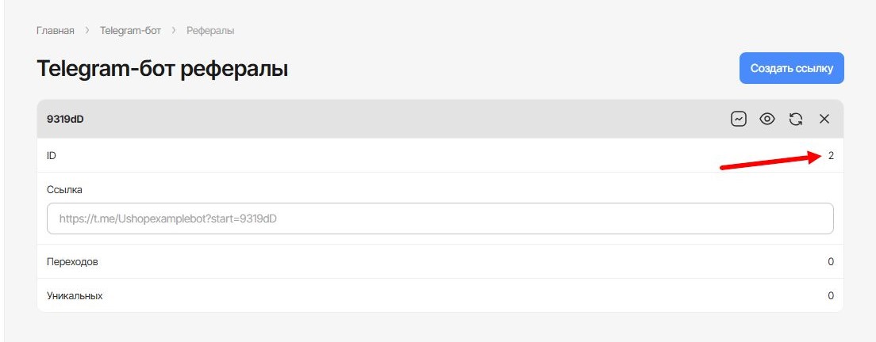
Task: Click the Переходов count value
Action: (831, 261)
